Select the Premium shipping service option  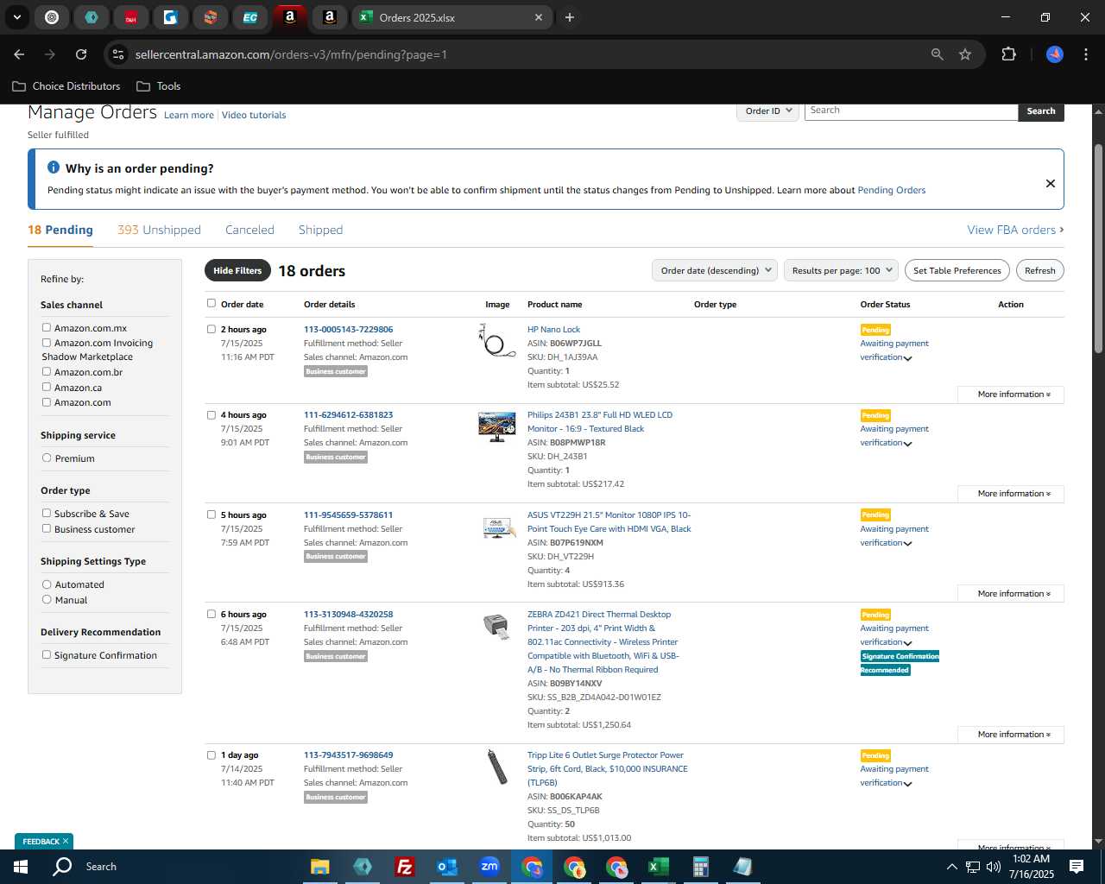pos(47,458)
